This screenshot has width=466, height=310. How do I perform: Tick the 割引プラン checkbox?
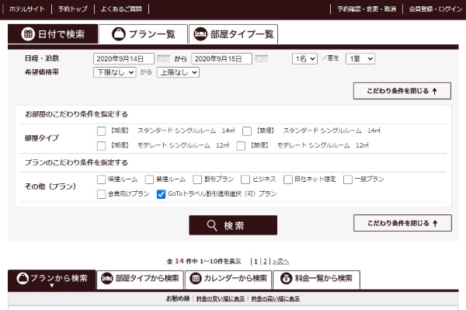pos(197,179)
